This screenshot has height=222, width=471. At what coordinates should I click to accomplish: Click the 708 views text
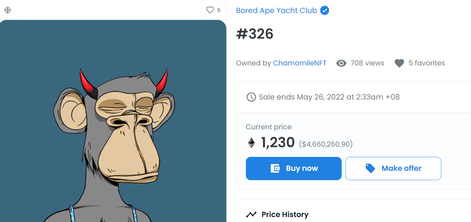click(367, 63)
